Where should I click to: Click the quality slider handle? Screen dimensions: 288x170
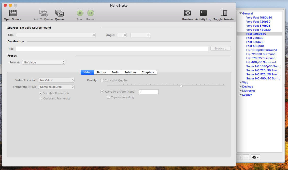click(x=181, y=86)
